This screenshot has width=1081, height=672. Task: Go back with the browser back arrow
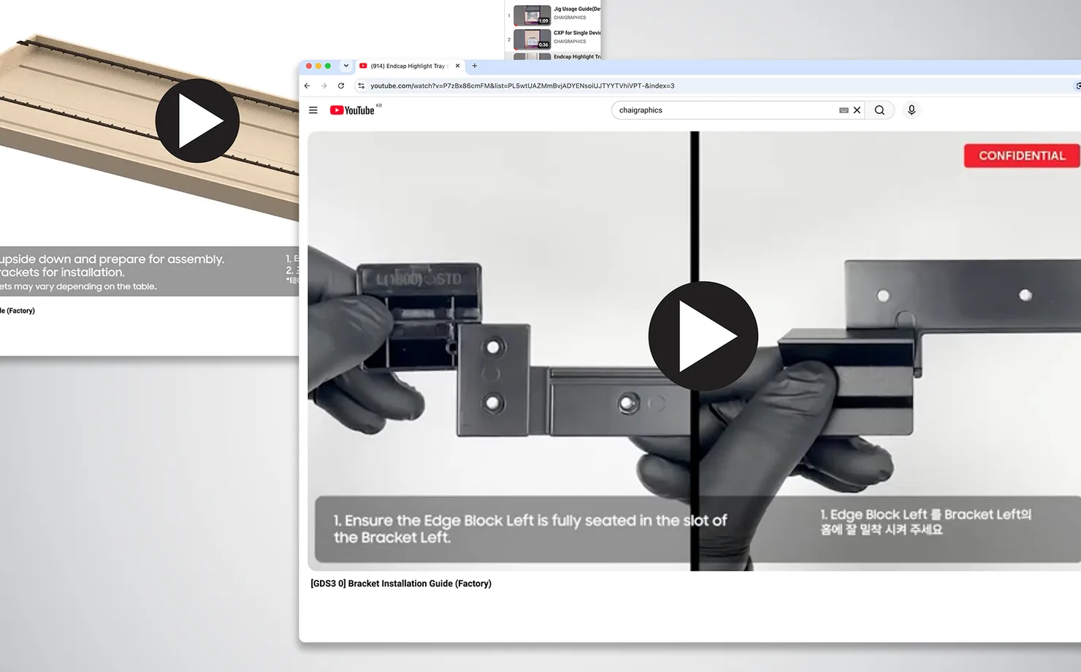click(x=307, y=85)
